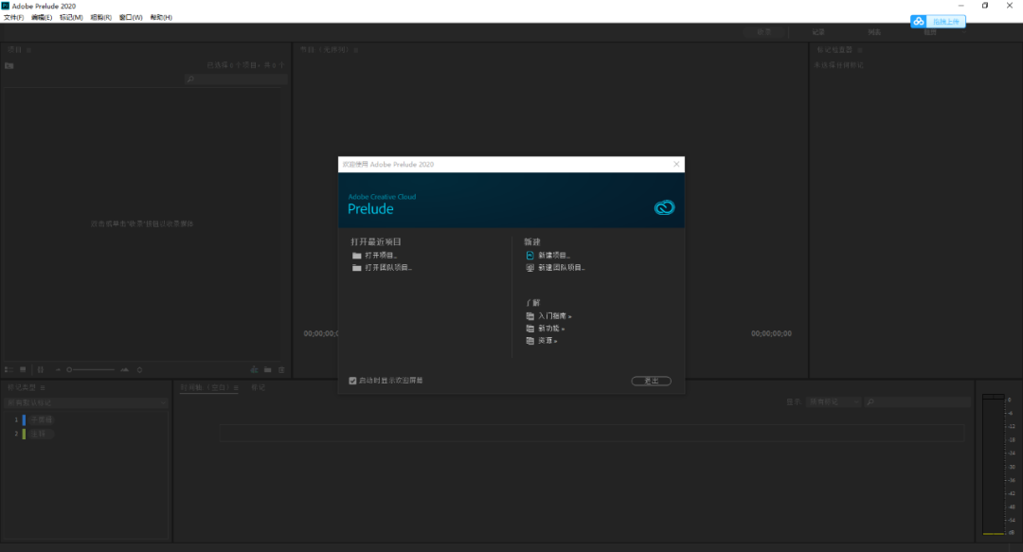Screen dimensions: 1023x552
Task: Expand the marker display filter dropdown
Action: click(834, 402)
